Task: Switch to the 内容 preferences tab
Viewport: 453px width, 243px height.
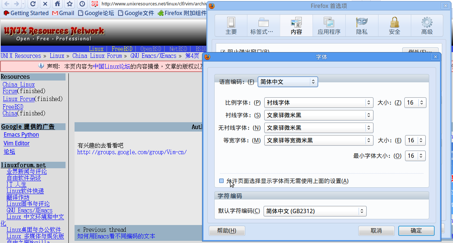Action: click(296, 26)
